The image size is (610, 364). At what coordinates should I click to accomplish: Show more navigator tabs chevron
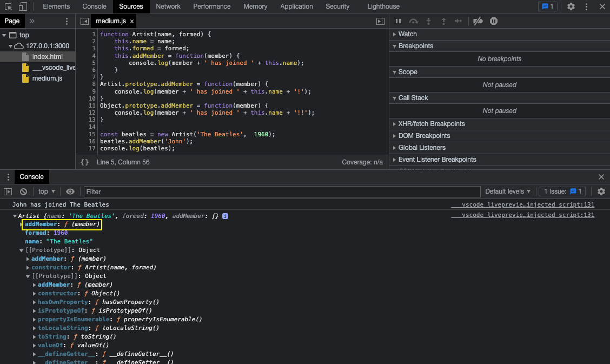32,21
